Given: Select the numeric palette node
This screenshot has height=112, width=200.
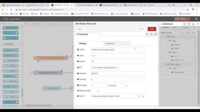Looking at the screenshot, I should pos(11,66).
